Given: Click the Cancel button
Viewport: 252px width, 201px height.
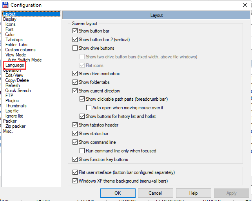Looking at the screenshot, I should [x=155, y=193].
